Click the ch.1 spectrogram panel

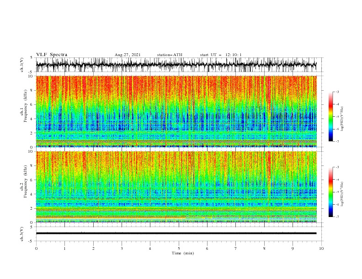[176, 111]
